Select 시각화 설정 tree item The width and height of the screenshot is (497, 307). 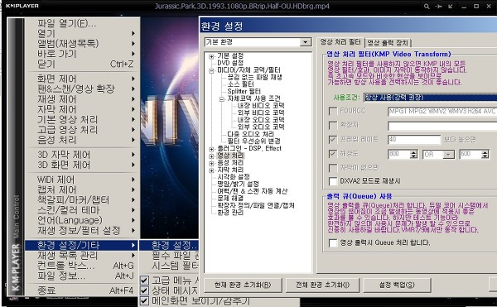(x=234, y=177)
